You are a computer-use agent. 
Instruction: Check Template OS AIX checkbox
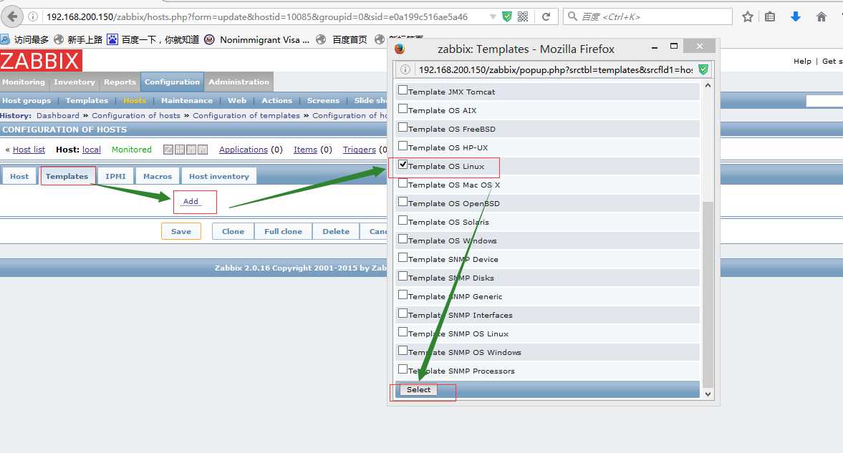403,109
